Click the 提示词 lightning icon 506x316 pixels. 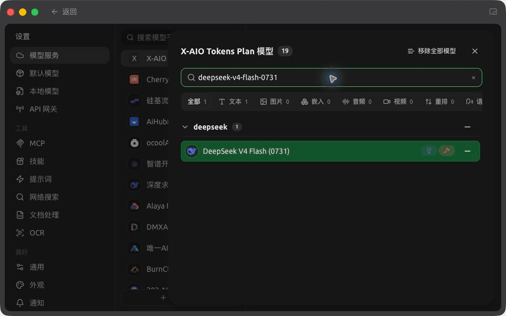pyautogui.click(x=20, y=179)
